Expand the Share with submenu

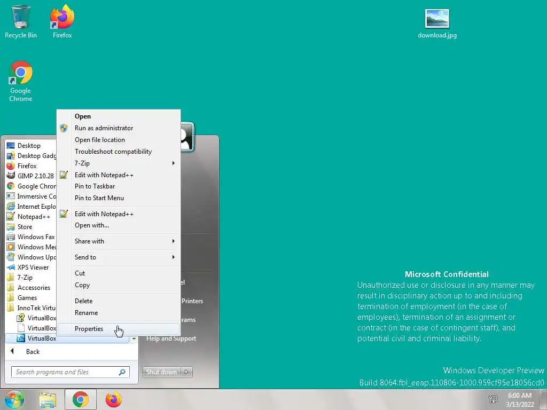119,241
